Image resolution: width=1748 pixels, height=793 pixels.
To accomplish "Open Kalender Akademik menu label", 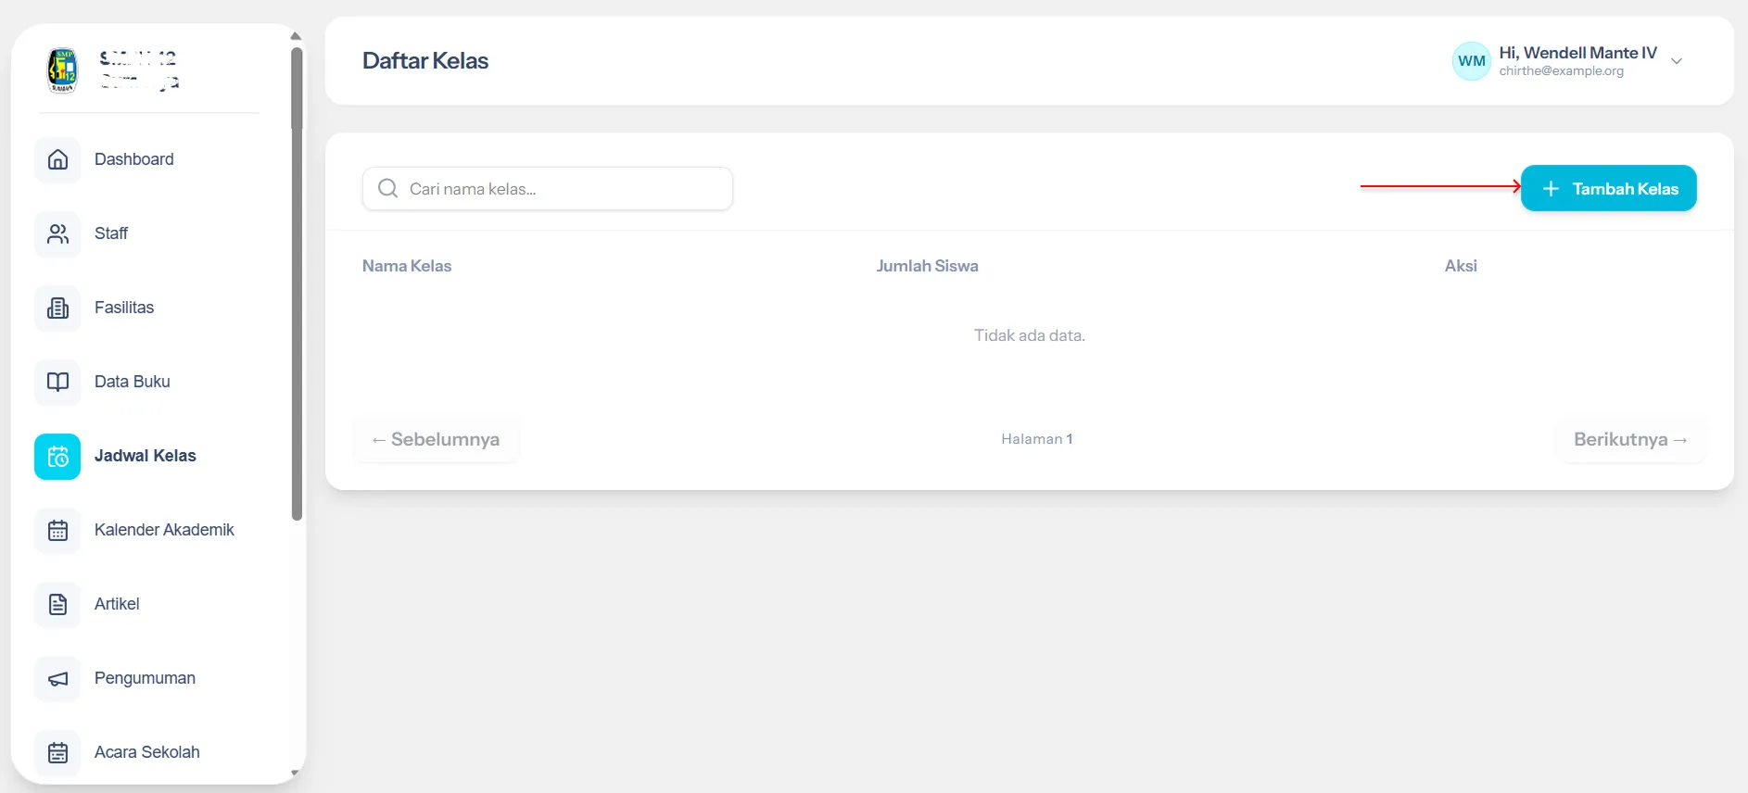I will (x=164, y=530).
